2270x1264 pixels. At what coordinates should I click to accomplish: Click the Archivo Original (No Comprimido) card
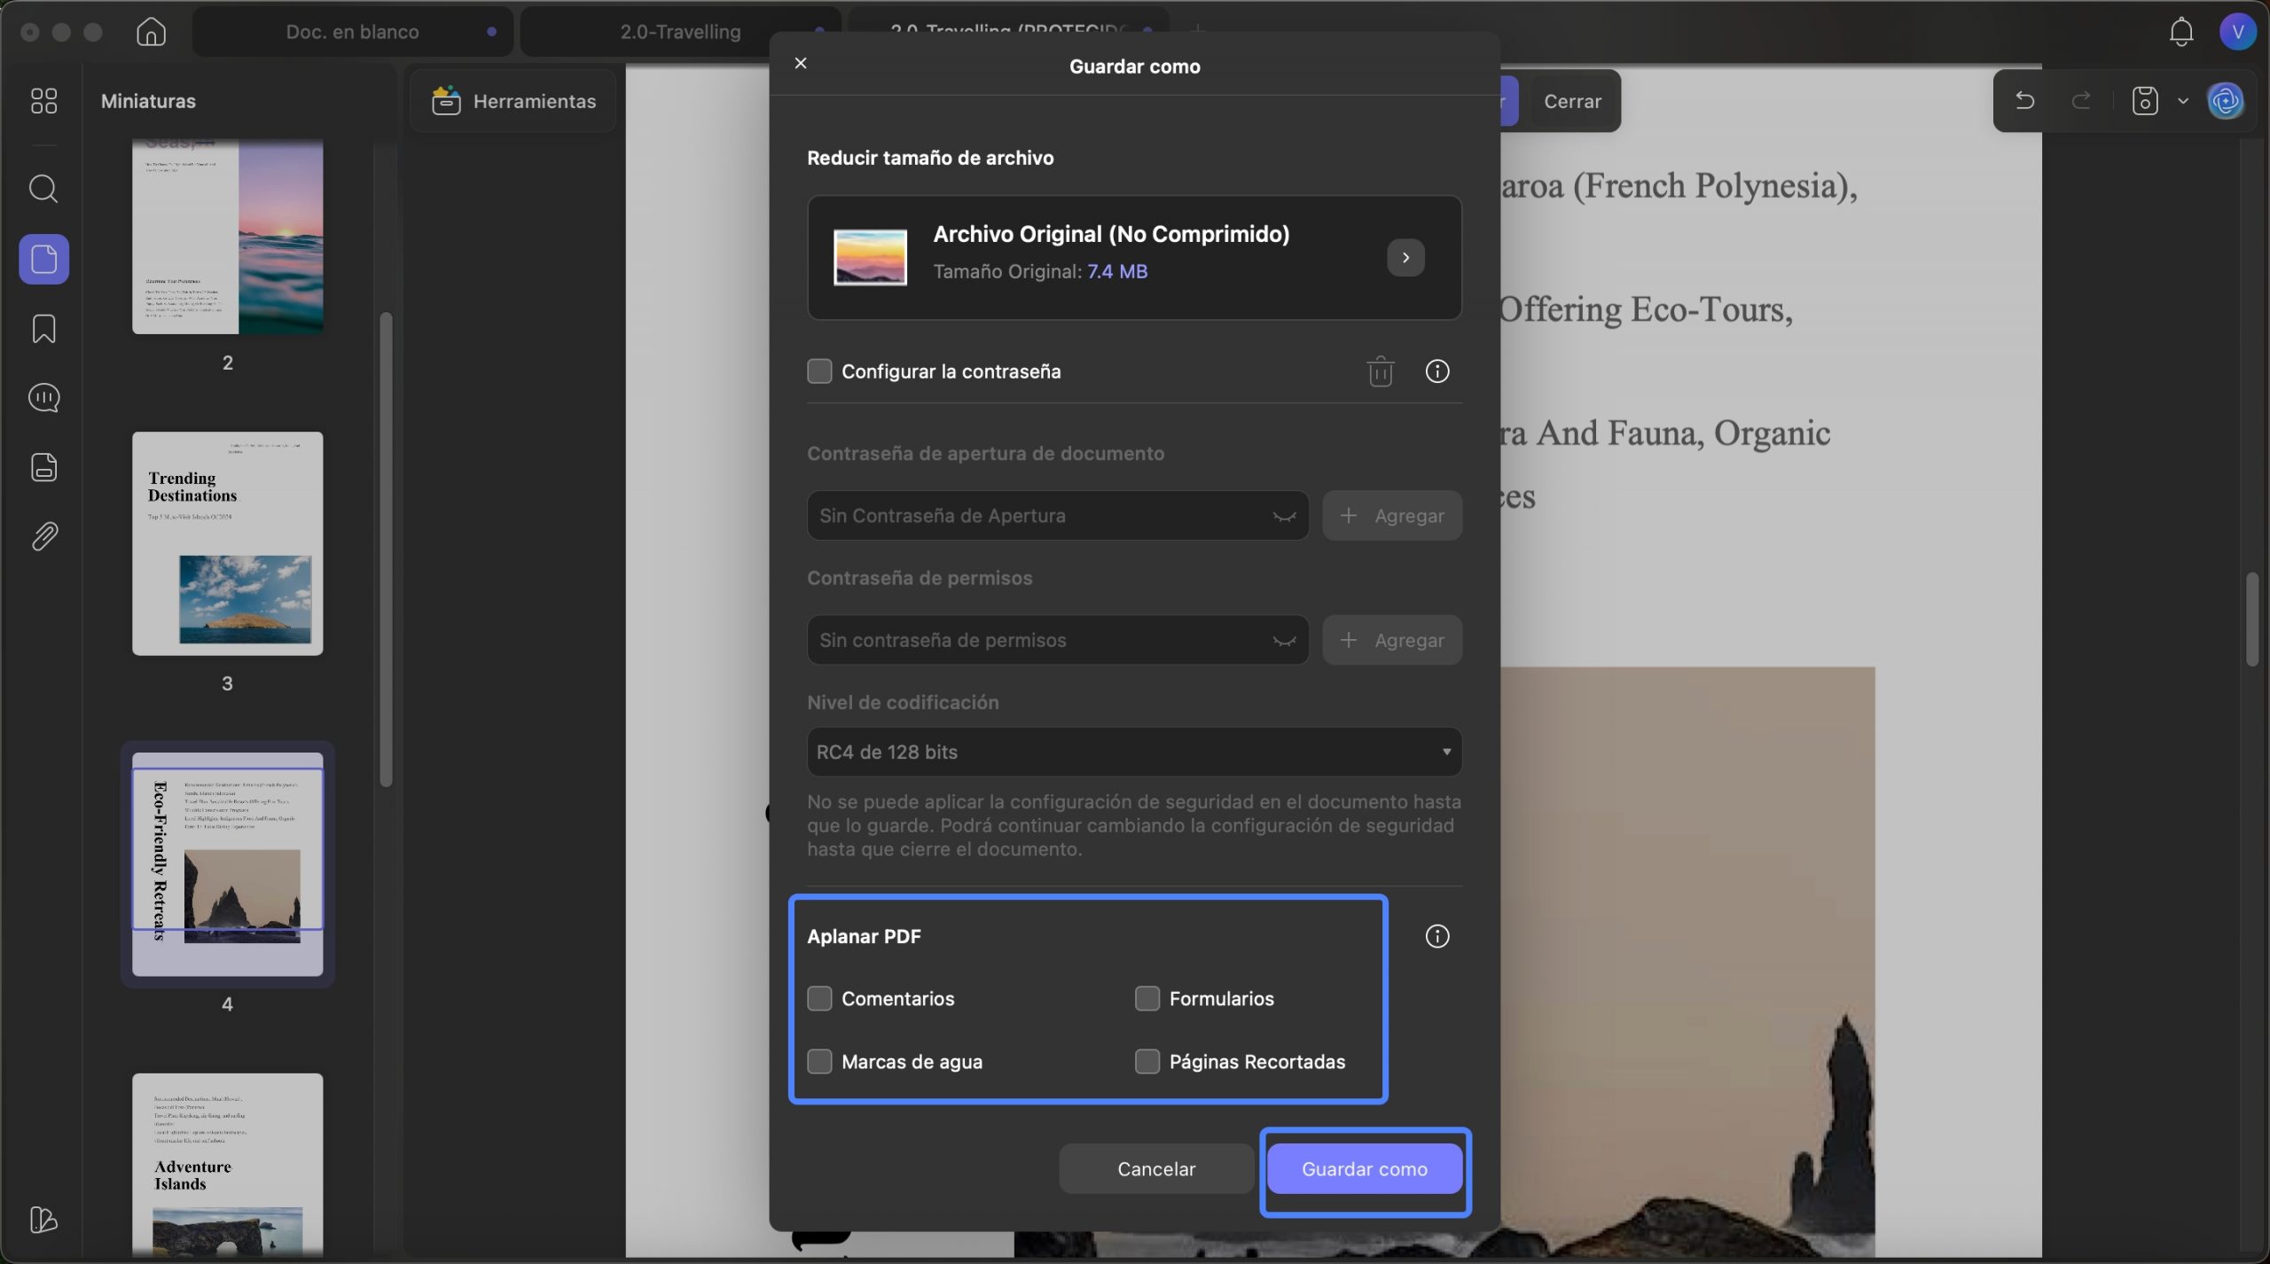coord(1133,257)
